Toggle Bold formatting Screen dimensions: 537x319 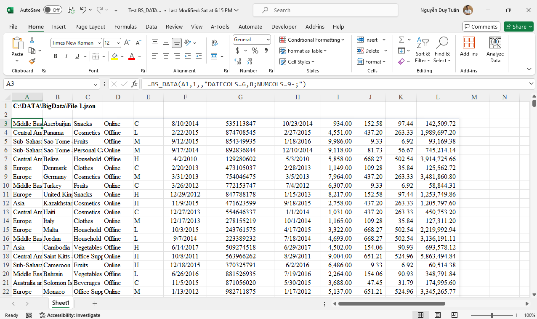[x=56, y=56]
